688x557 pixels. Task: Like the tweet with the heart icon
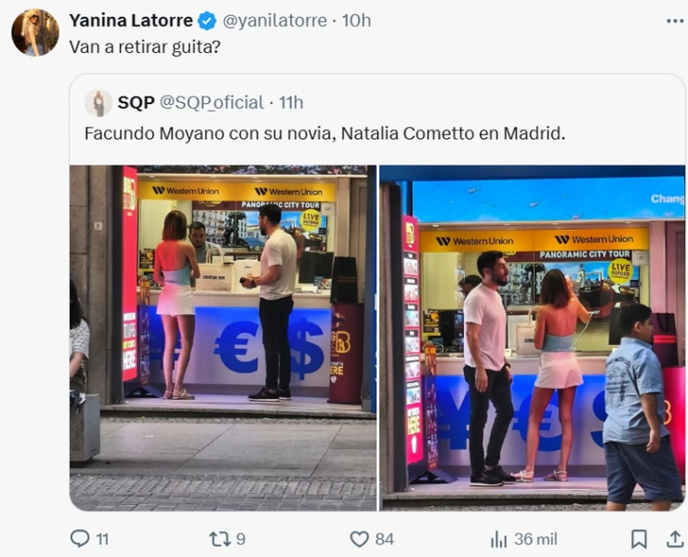click(359, 539)
